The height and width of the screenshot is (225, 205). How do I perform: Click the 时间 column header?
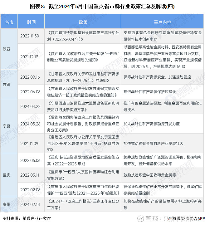tap(31, 22)
